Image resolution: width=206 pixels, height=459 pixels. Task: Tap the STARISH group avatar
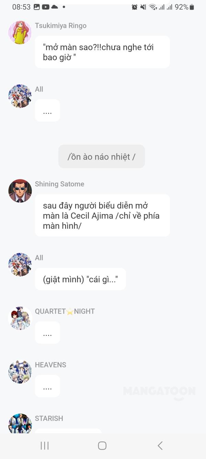(x=20, y=424)
